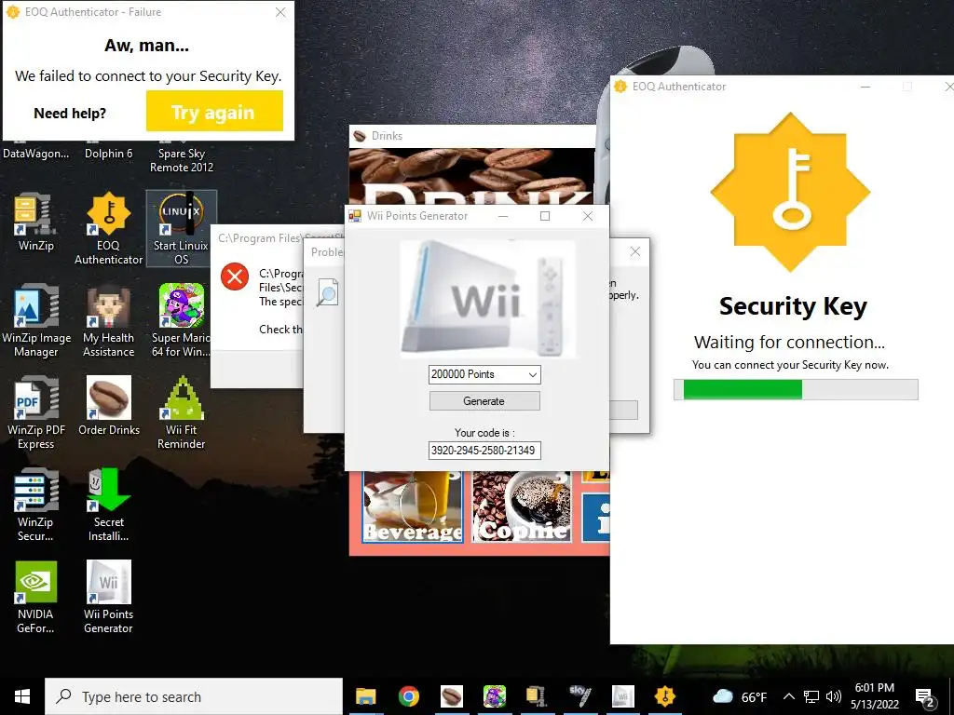Open EOQ Authenticator desktop shortcut
This screenshot has width=954, height=715.
coord(108,228)
